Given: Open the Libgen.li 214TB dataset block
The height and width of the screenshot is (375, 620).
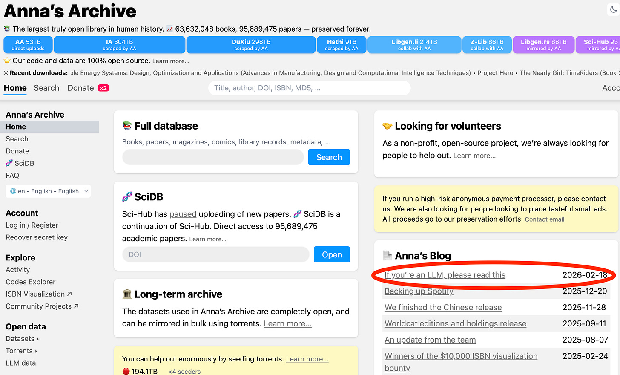Looking at the screenshot, I should coord(414,45).
